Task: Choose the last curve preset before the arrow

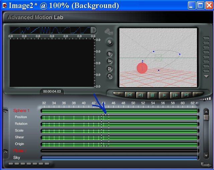Action: (x=85, y=30)
